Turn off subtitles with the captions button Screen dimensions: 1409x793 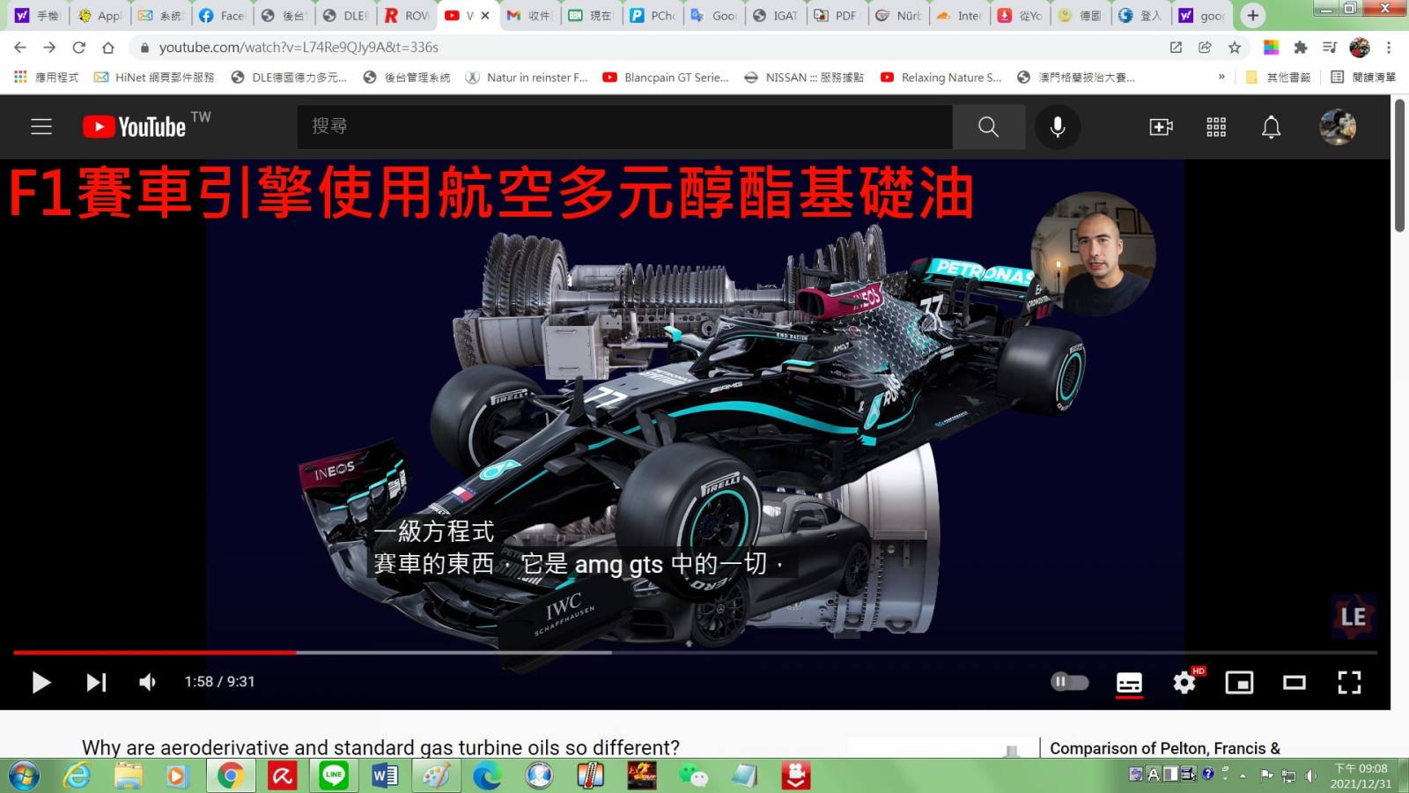[1129, 683]
